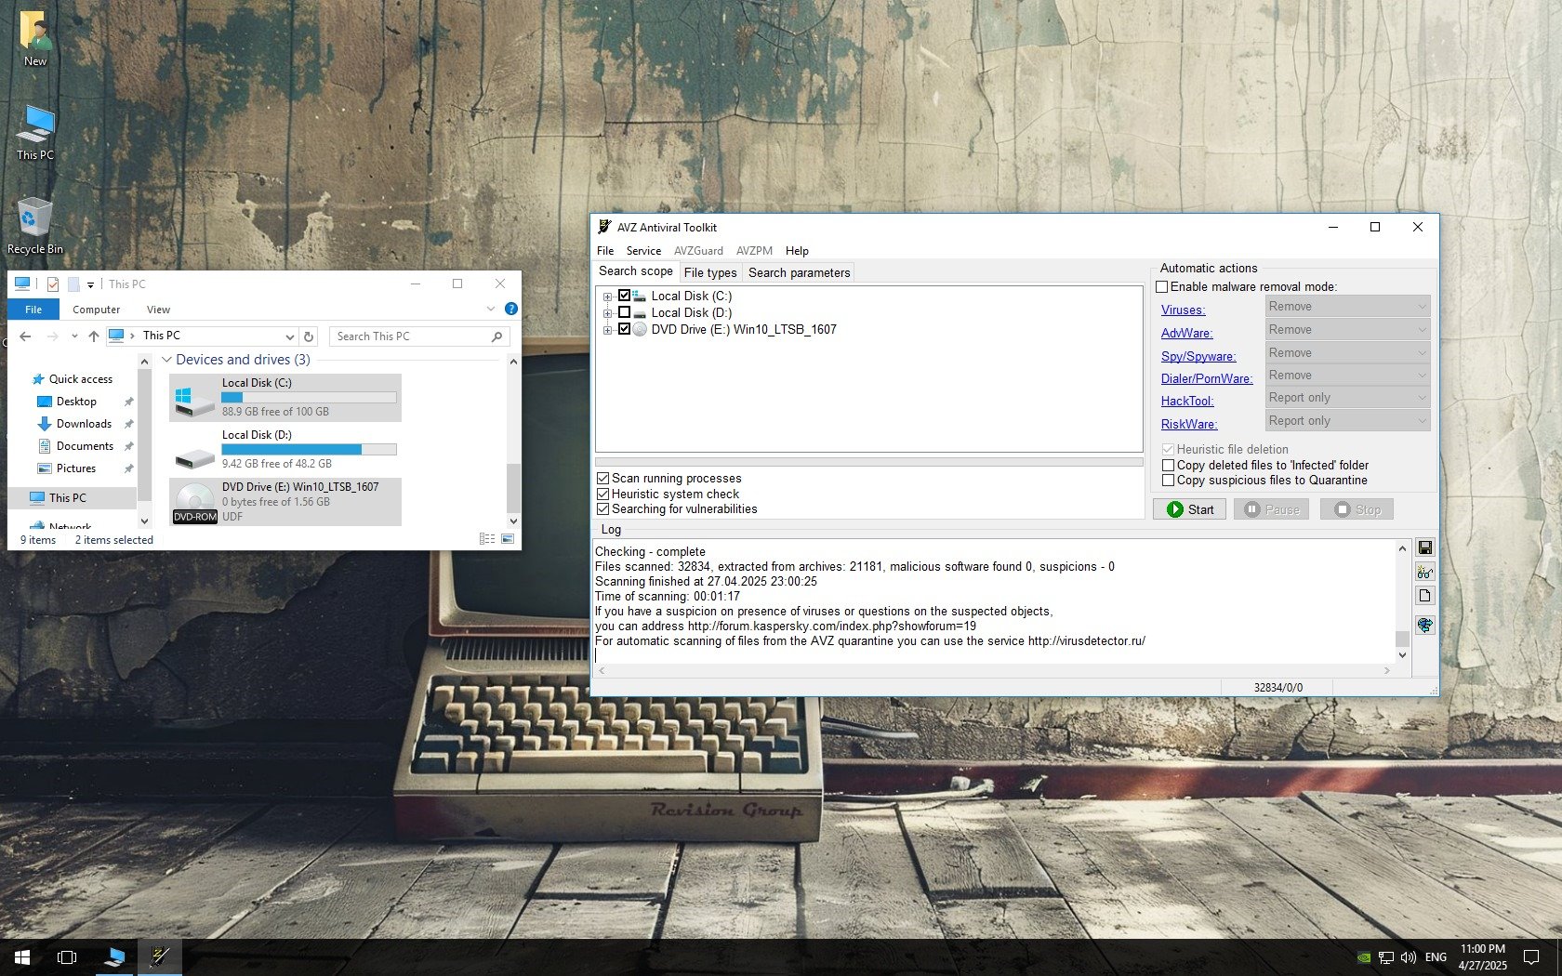Open Explorer help via the blue question mark
Screen dimensions: 1562x976
pos(510,309)
